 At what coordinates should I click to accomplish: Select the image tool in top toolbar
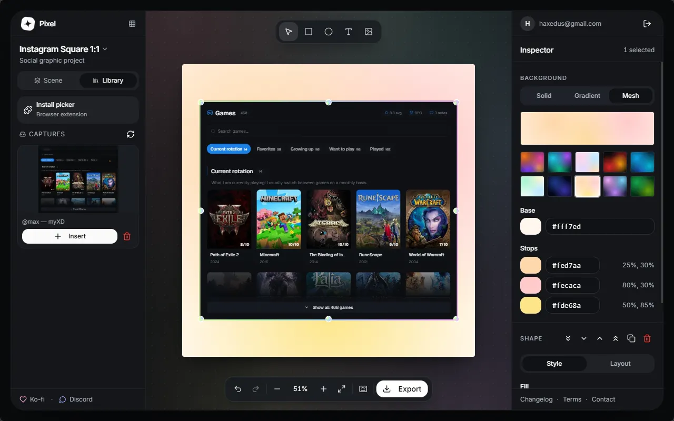(x=369, y=32)
